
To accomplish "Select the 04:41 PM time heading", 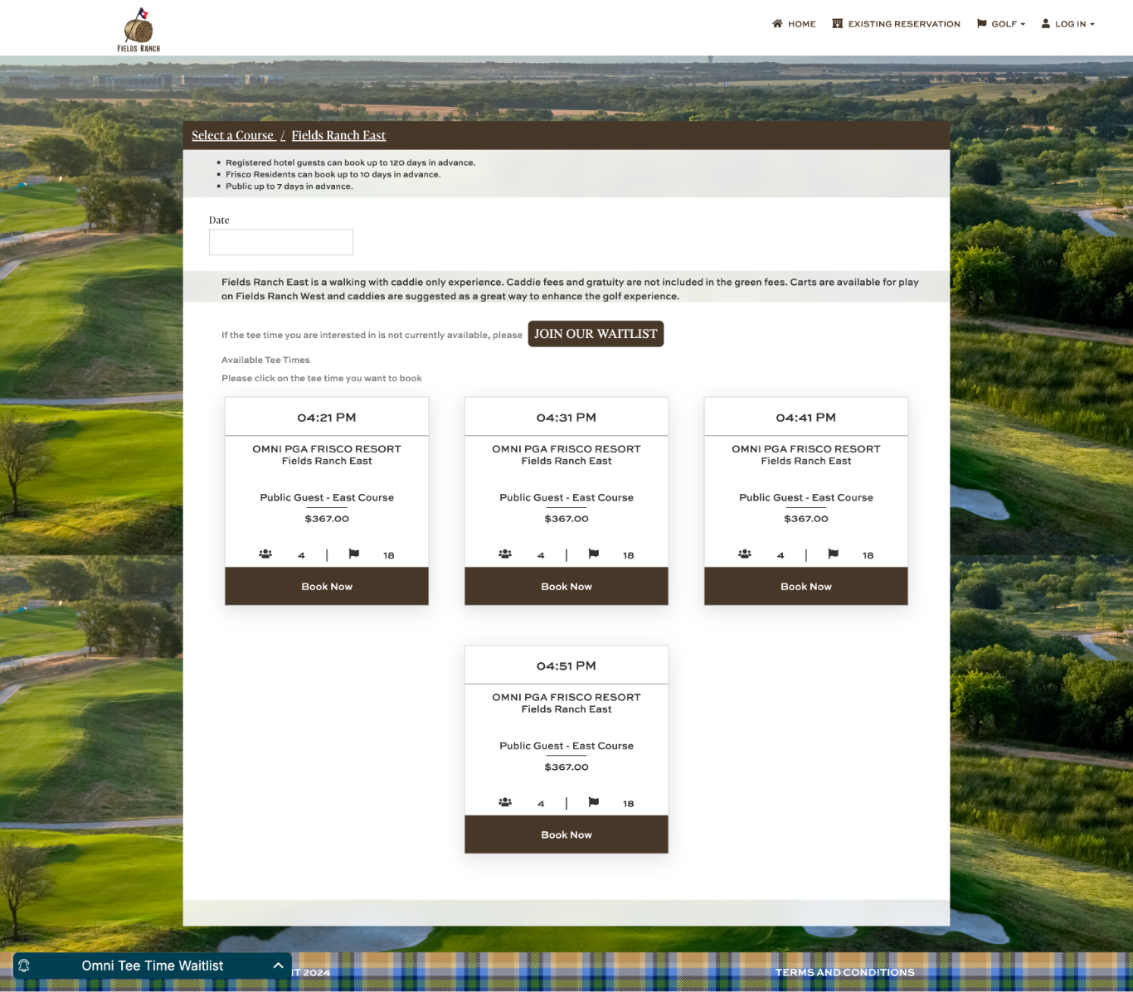I will pyautogui.click(x=806, y=418).
